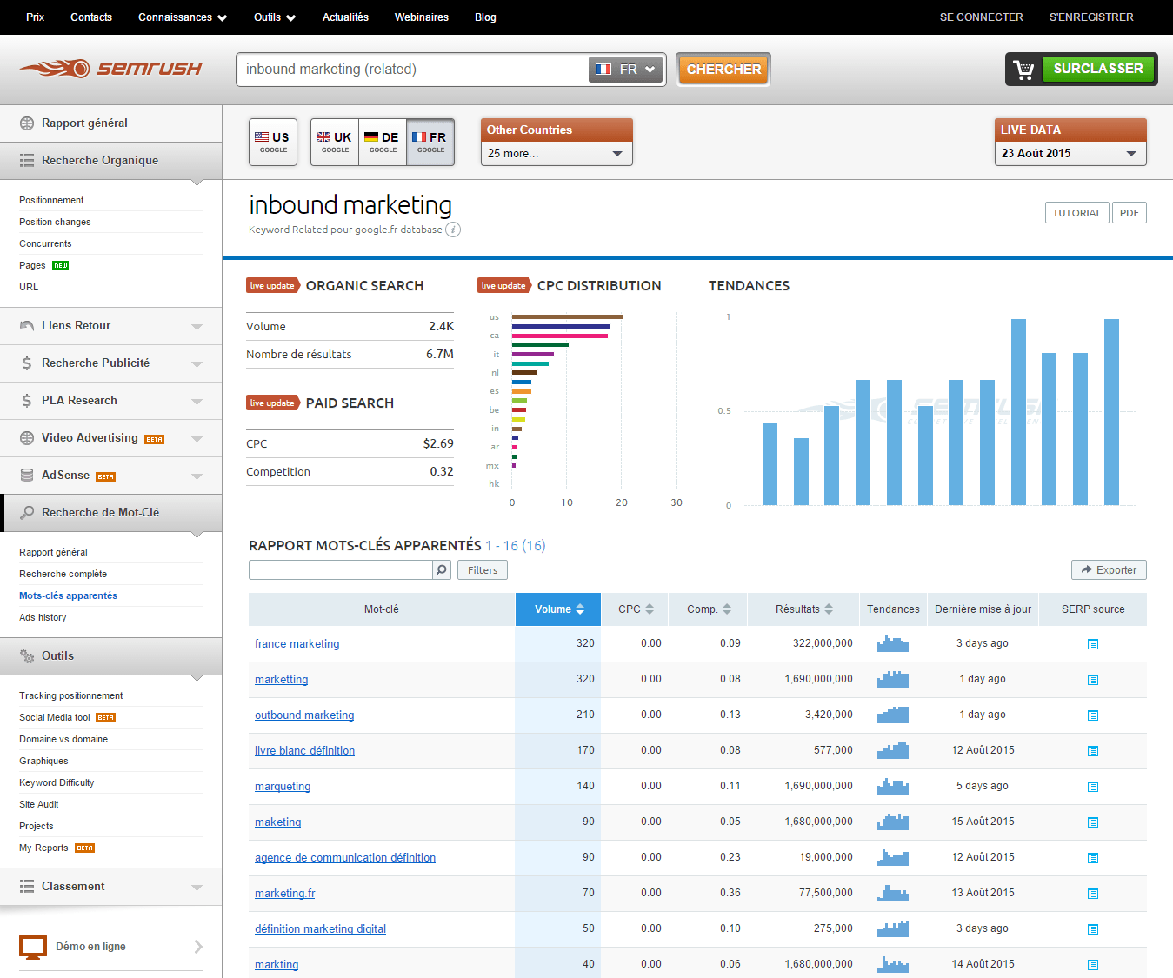Select the DE Google database
Image resolution: width=1173 pixels, height=978 pixels.
tap(383, 142)
